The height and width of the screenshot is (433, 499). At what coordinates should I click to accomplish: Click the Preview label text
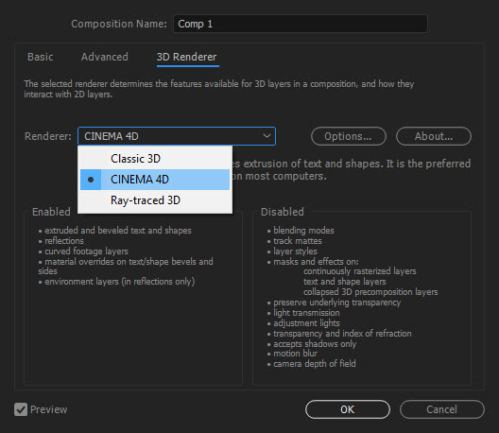pos(49,409)
